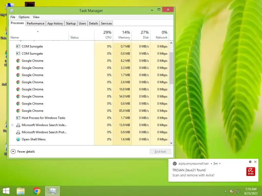Sort by the Name column header

(x=39, y=35)
